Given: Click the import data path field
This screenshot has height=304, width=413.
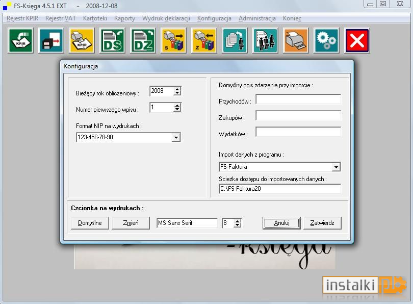Looking at the screenshot, I should click(x=280, y=189).
